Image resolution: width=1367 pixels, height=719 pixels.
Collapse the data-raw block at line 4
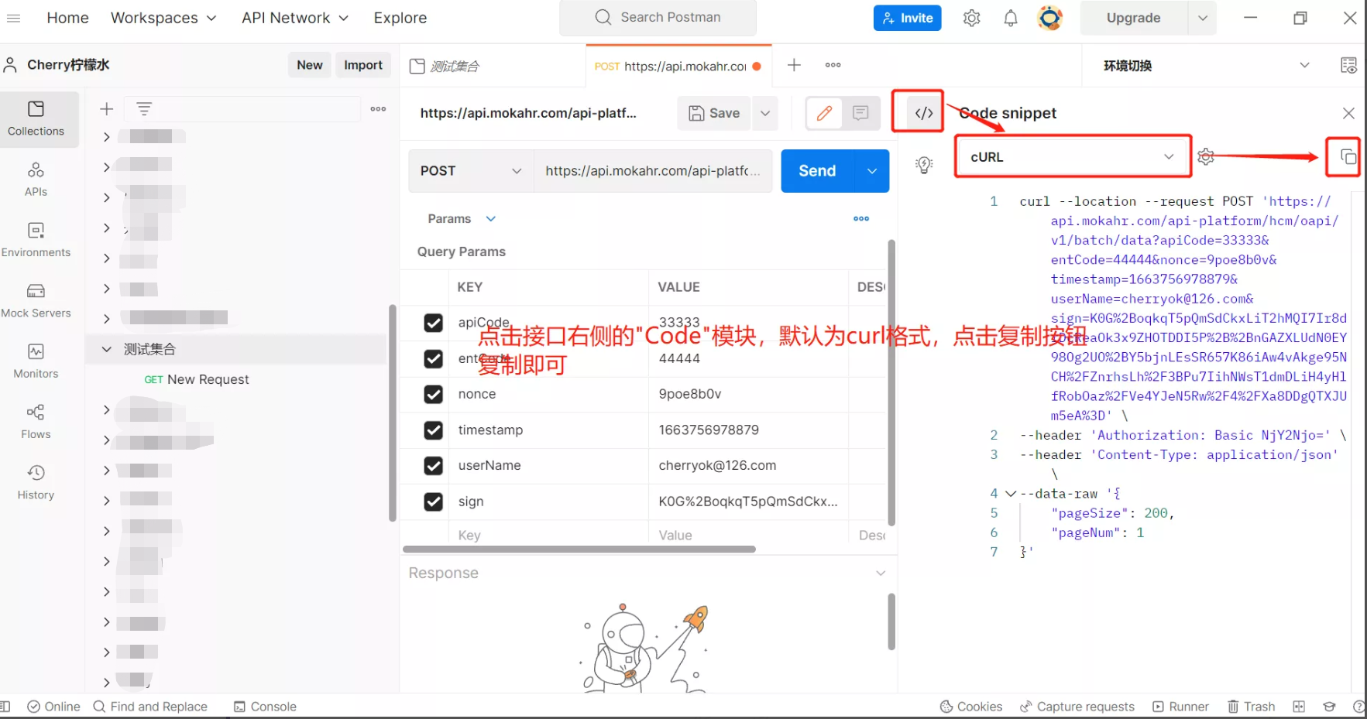click(1011, 494)
